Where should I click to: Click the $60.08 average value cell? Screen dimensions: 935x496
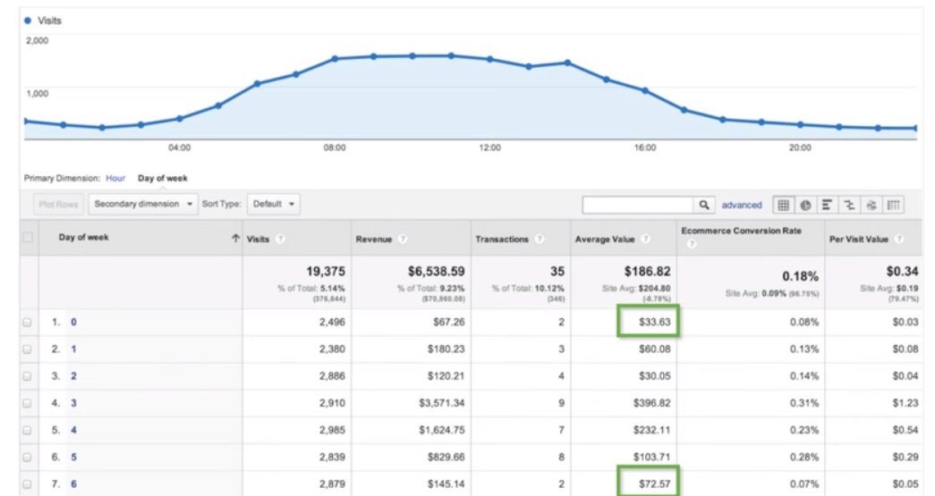point(655,349)
